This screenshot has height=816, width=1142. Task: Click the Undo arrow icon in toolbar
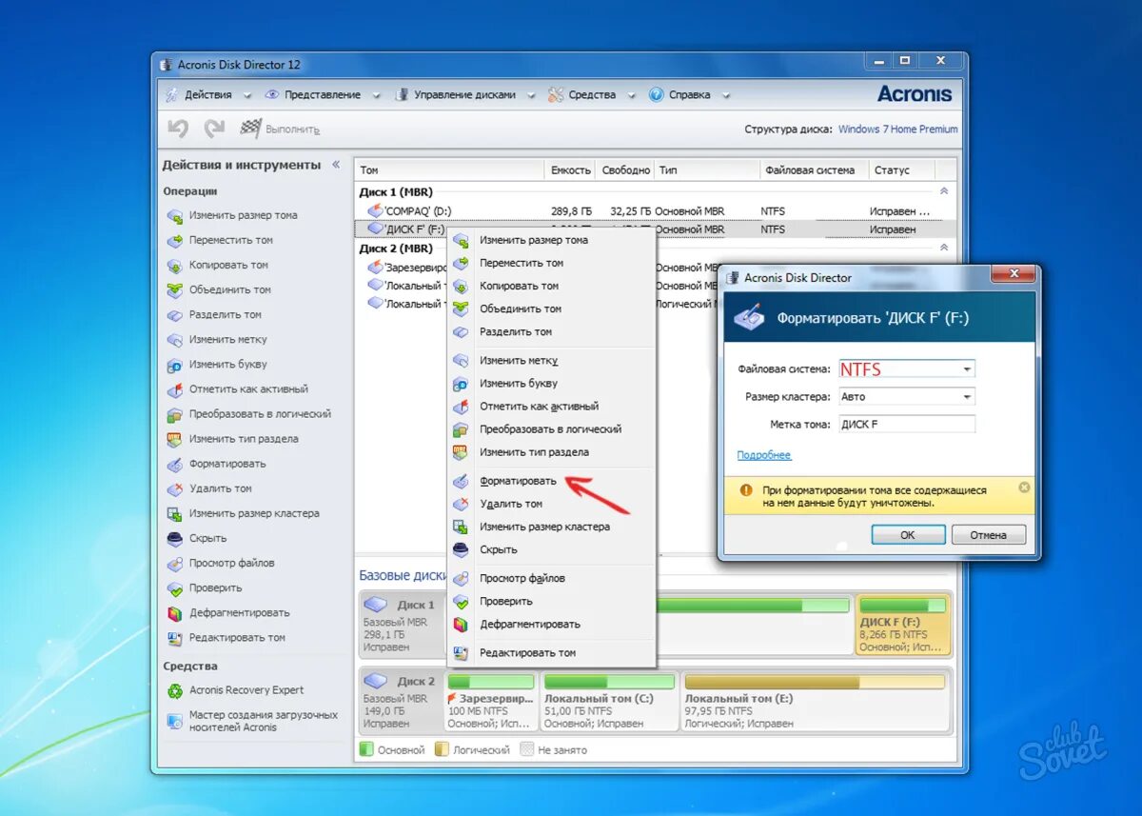pos(178,128)
